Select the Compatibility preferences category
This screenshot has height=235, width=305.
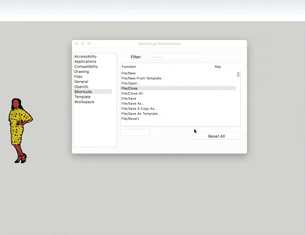point(86,67)
